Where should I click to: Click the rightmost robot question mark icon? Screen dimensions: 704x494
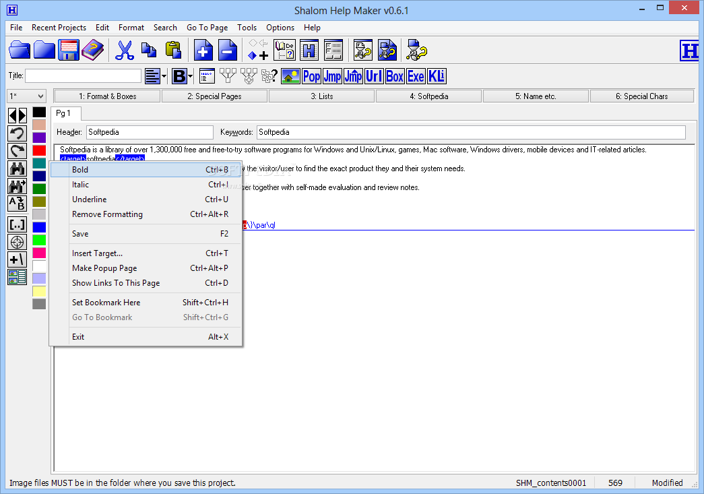[416, 50]
